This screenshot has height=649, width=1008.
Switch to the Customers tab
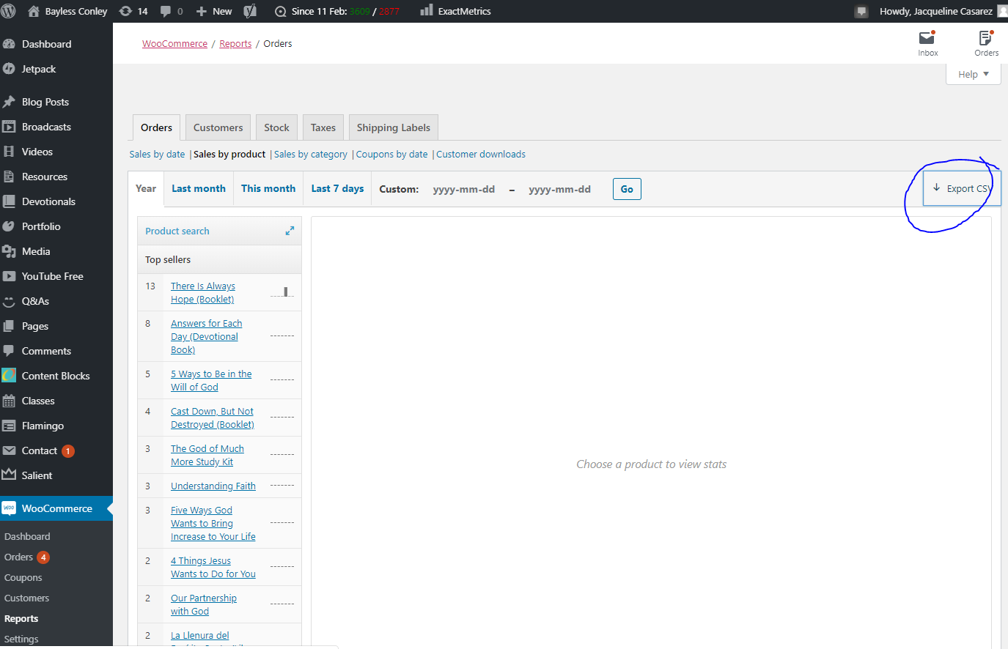click(x=218, y=127)
